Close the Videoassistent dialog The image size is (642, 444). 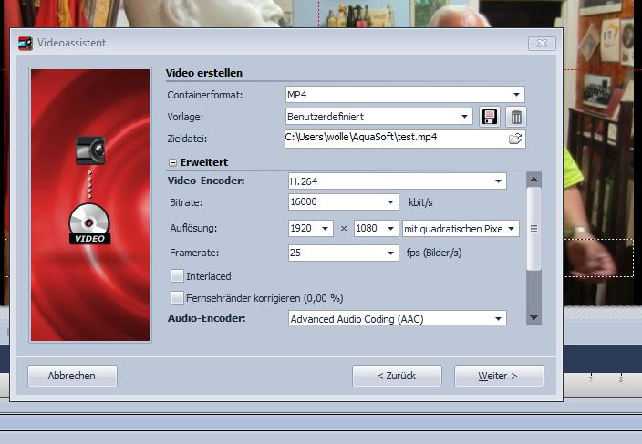pyautogui.click(x=542, y=43)
